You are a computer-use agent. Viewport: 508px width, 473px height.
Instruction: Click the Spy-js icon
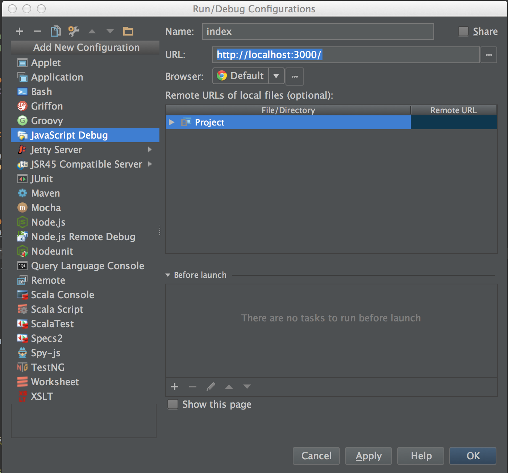coord(22,353)
